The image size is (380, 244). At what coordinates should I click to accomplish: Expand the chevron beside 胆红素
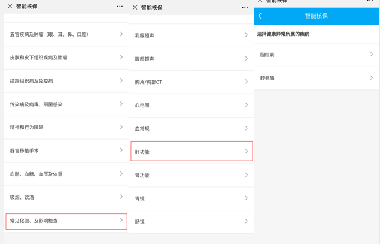click(372, 54)
